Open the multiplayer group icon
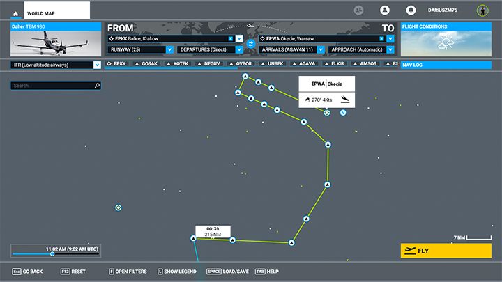Image resolution: width=502 pixels, height=282 pixels. 359,10
